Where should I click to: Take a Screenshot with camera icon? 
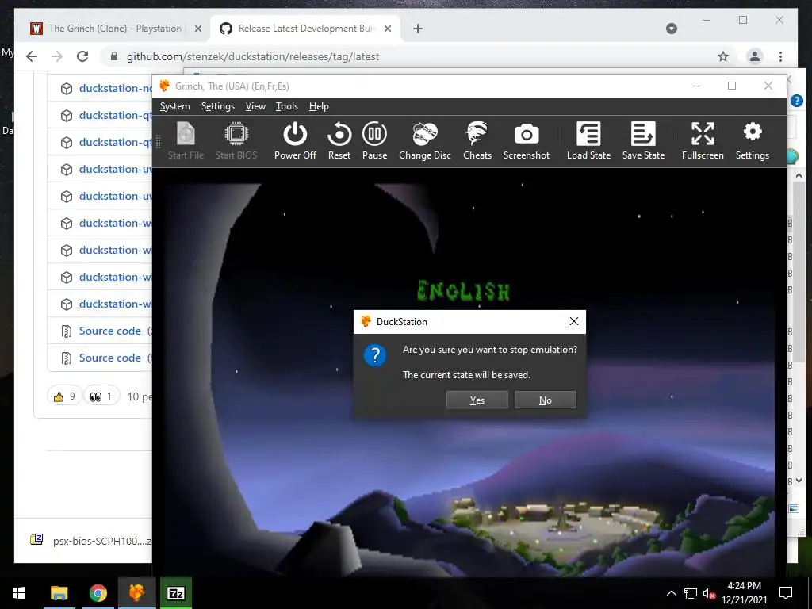(x=527, y=141)
